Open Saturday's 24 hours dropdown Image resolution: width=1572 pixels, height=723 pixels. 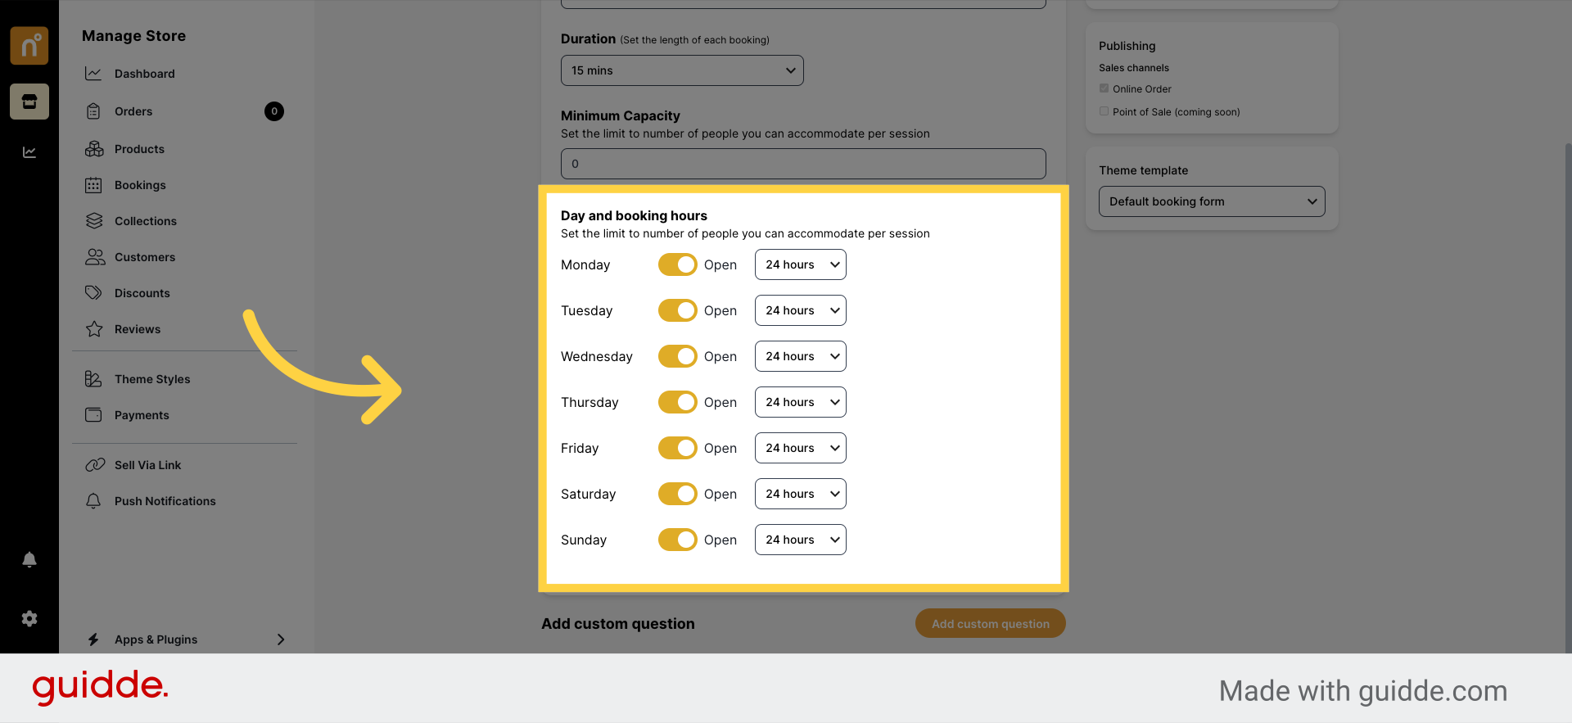800,494
